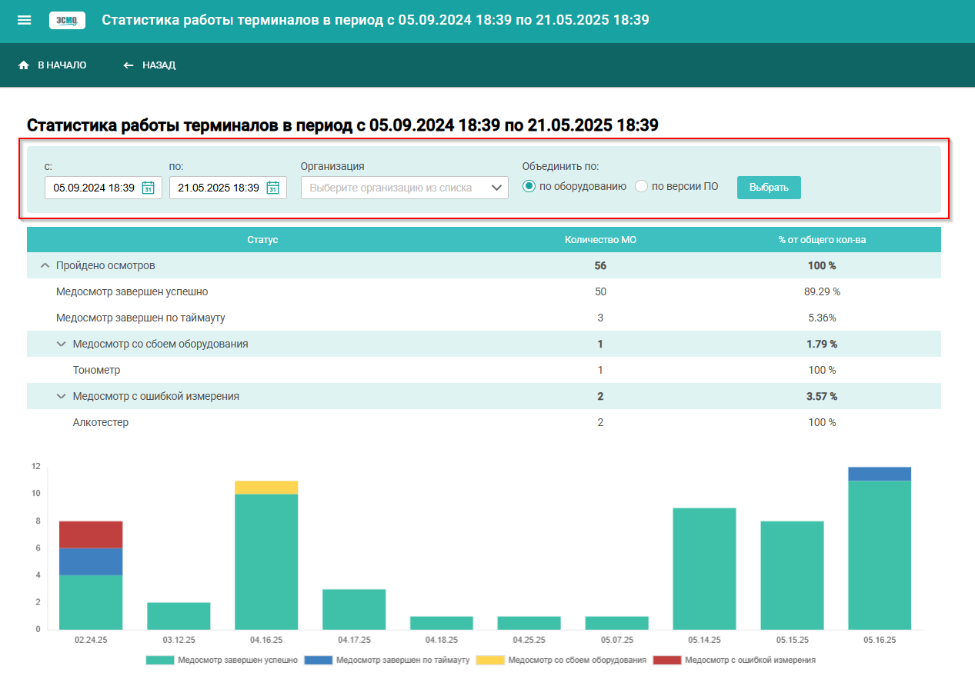The height and width of the screenshot is (699, 975).
Task: Click the green 05.15.25 chart bar
Action: click(792, 575)
